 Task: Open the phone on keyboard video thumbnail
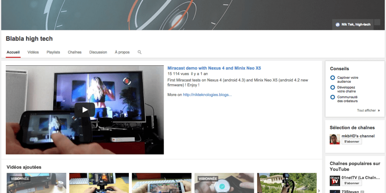[x=161, y=183]
